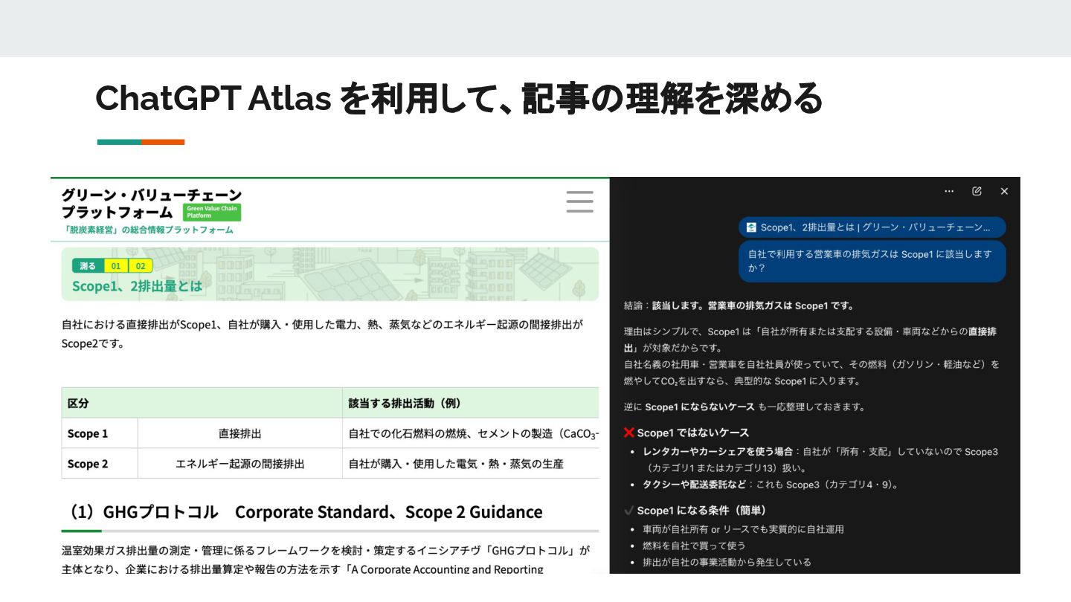Click the 「脱炭素経営」の総合情報プラットフォーム tagline

147,230
